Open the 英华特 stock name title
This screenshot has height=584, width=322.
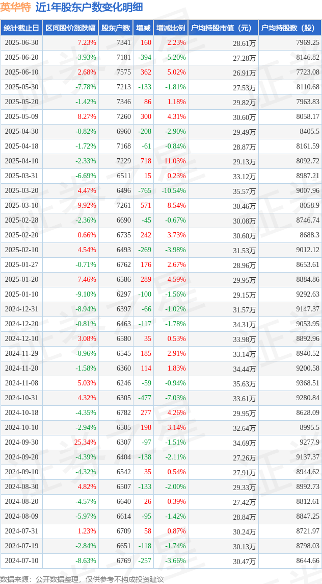[x=16, y=7]
